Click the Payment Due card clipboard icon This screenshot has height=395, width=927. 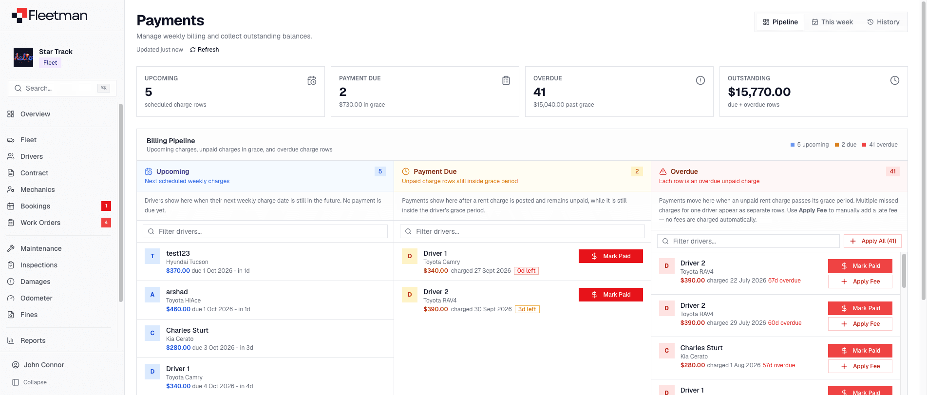(506, 80)
